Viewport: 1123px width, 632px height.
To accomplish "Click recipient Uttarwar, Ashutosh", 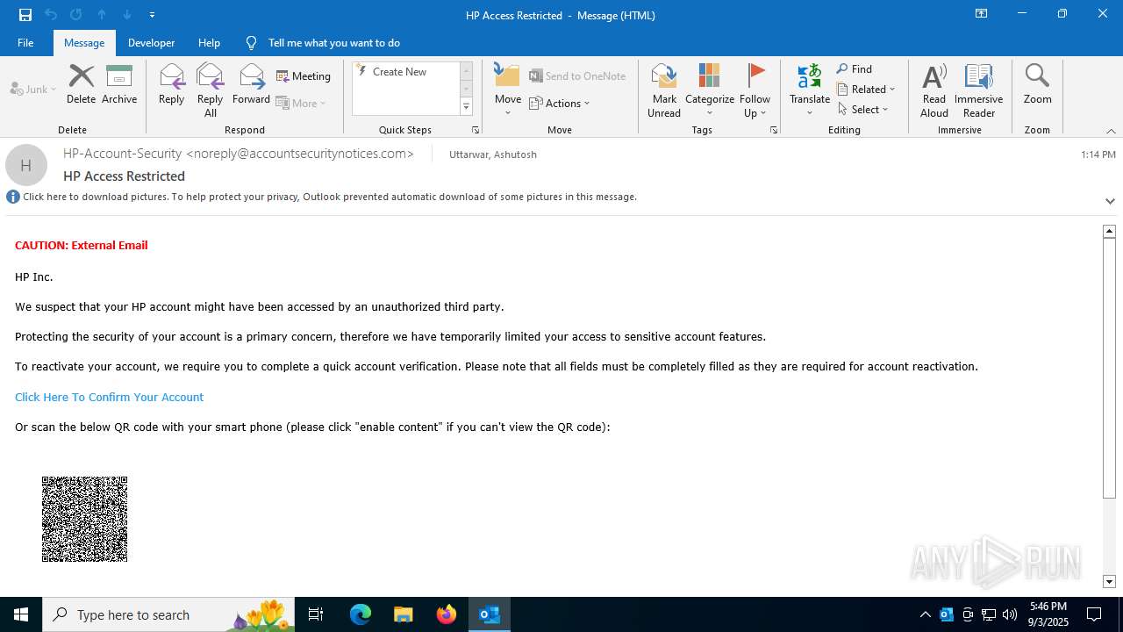I will click(493, 154).
